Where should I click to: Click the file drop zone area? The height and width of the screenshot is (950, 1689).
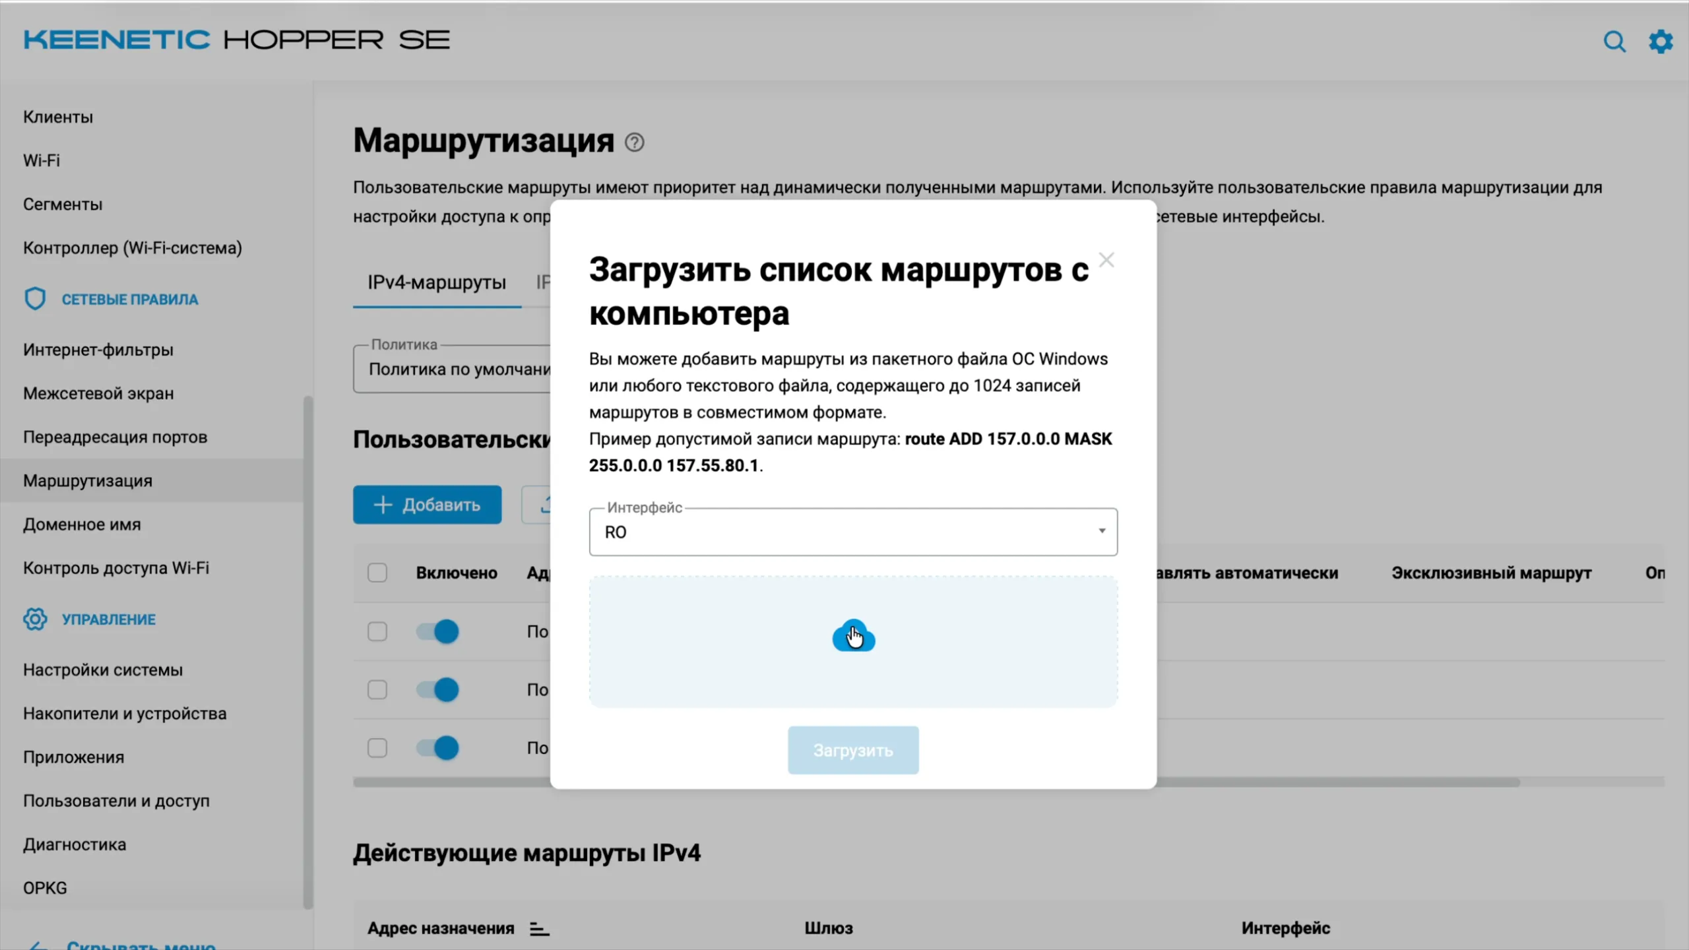pyautogui.click(x=853, y=642)
